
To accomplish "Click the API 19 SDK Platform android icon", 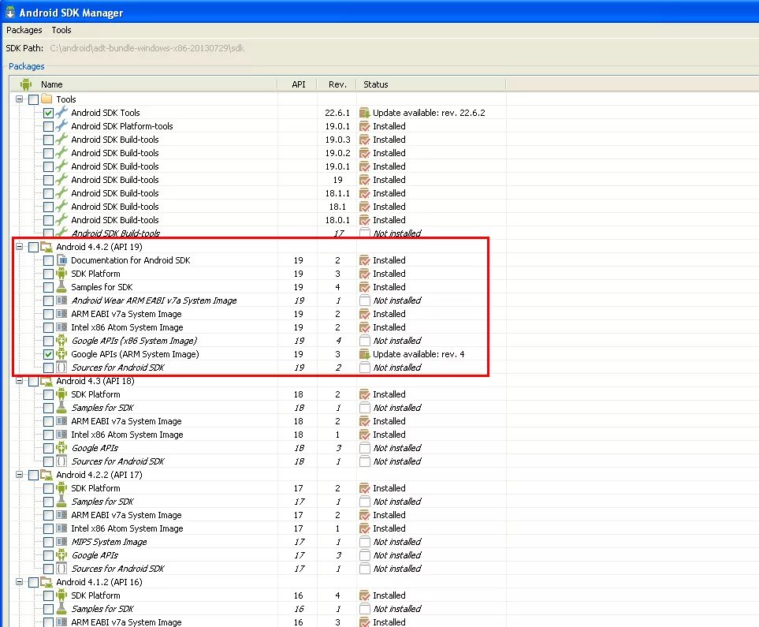I will pyautogui.click(x=61, y=274).
